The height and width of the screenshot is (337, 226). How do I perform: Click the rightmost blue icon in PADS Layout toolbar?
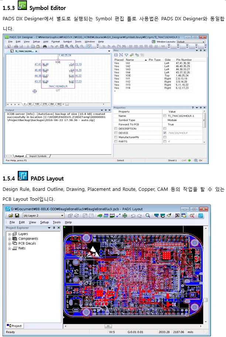pos(201,216)
